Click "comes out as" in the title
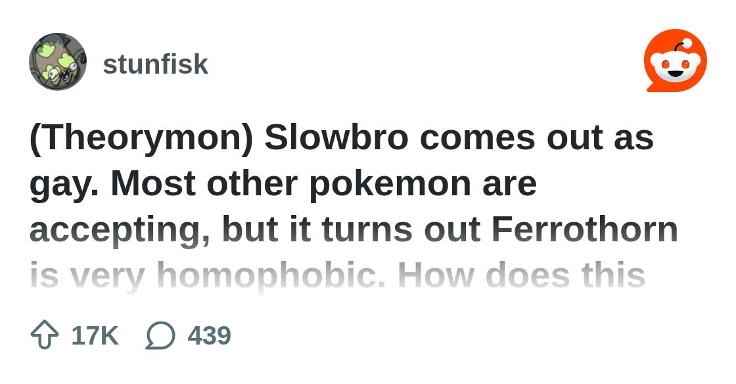Screen dimensions: 736x384 [x=536, y=137]
